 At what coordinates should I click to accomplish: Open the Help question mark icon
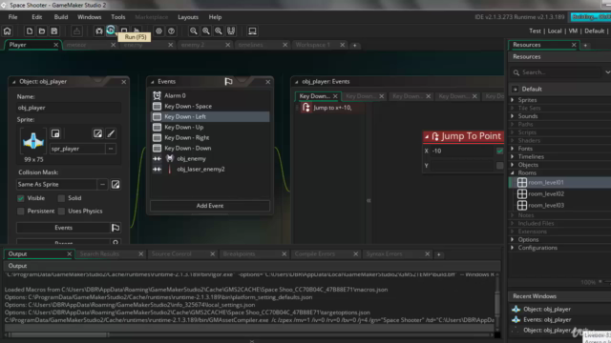coord(172,31)
